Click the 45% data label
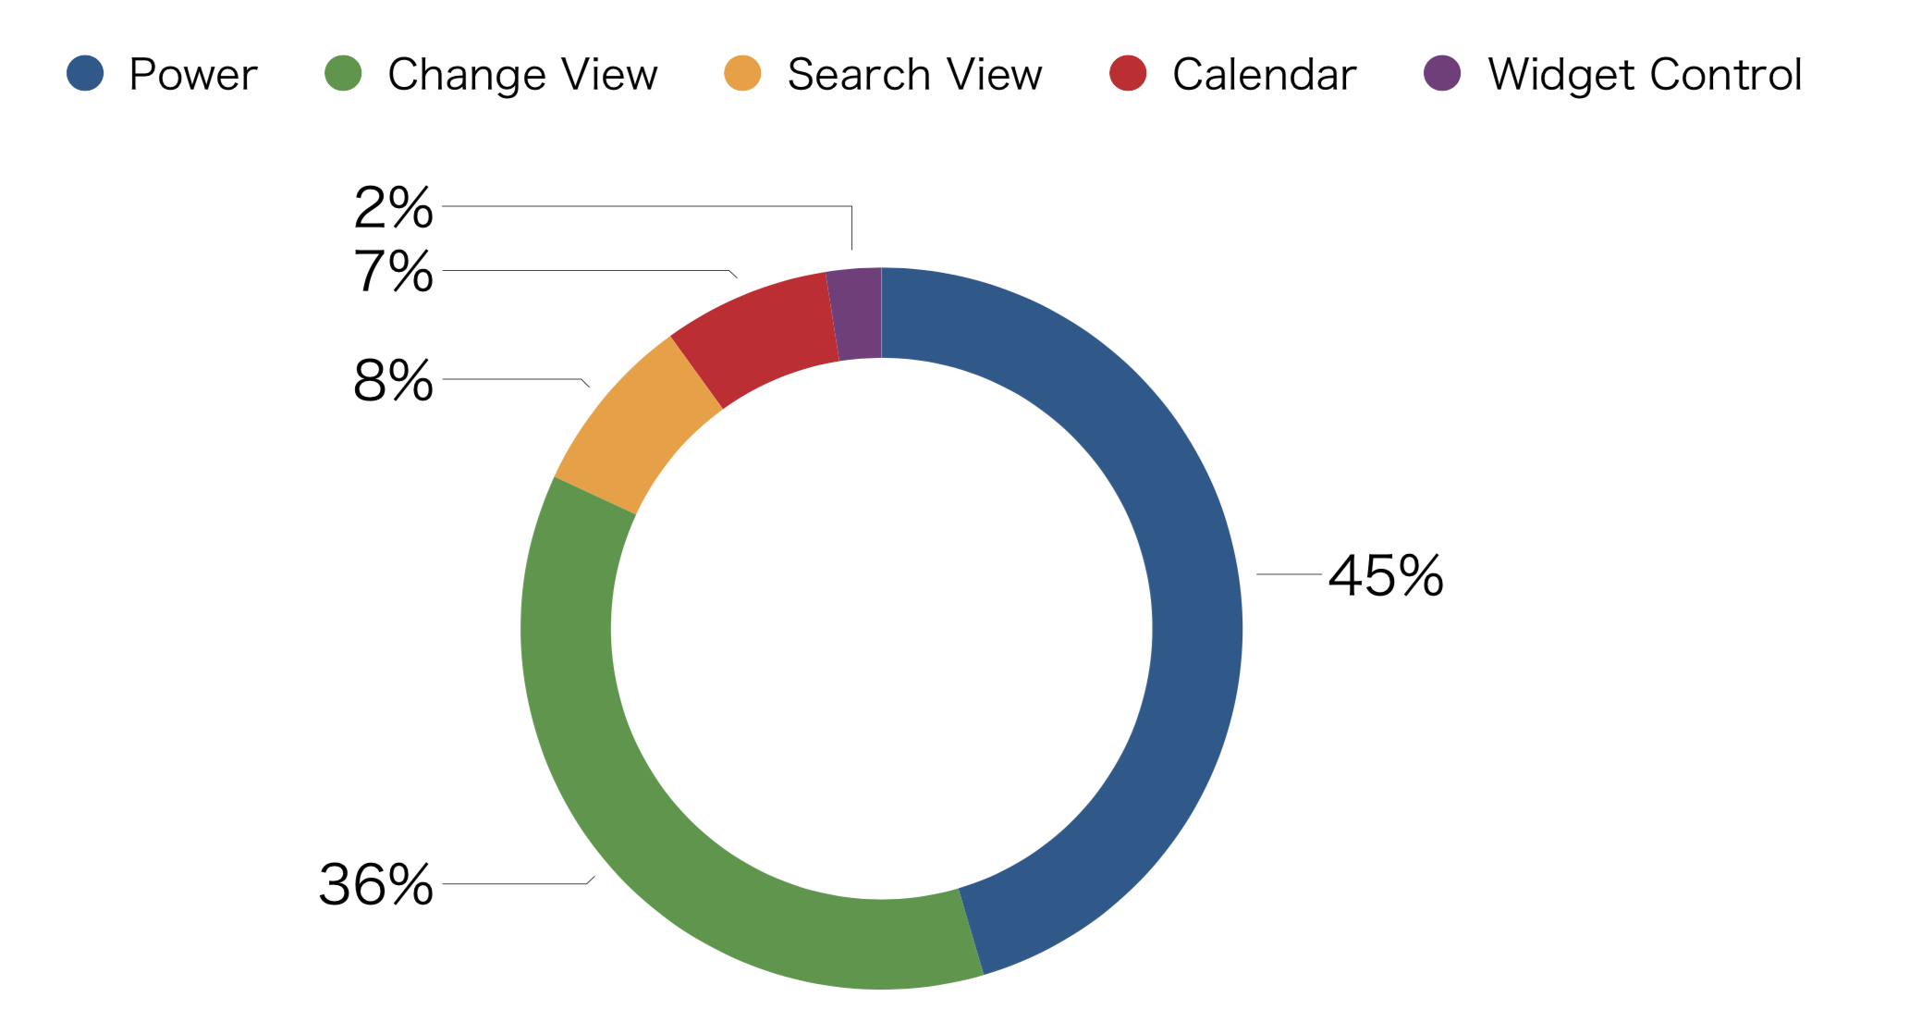1921x1034 pixels. coord(1386,575)
